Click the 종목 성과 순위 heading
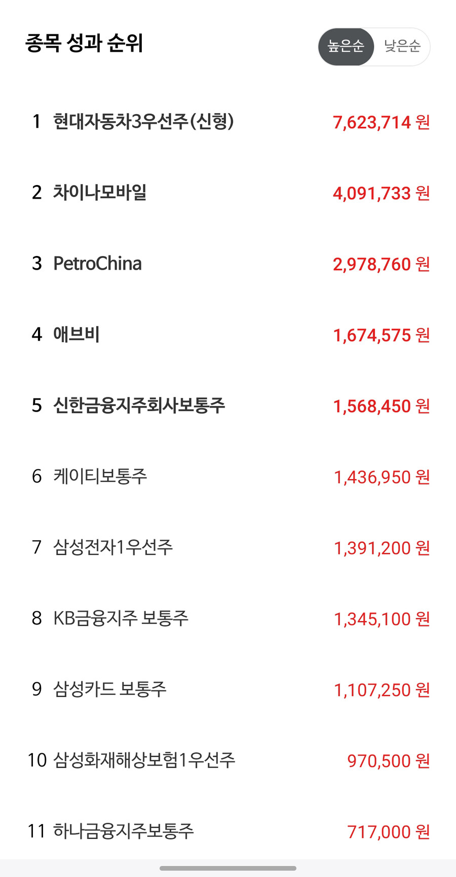 pos(84,44)
